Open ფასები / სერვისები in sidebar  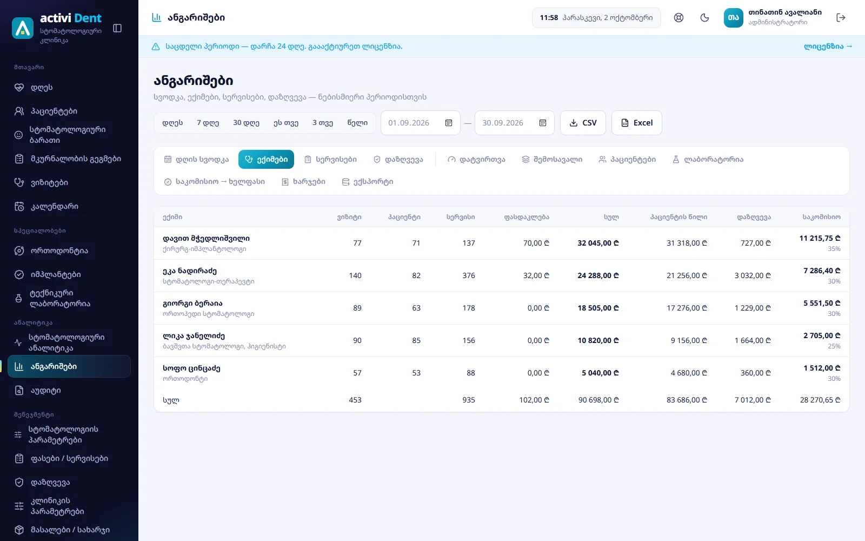tap(69, 459)
